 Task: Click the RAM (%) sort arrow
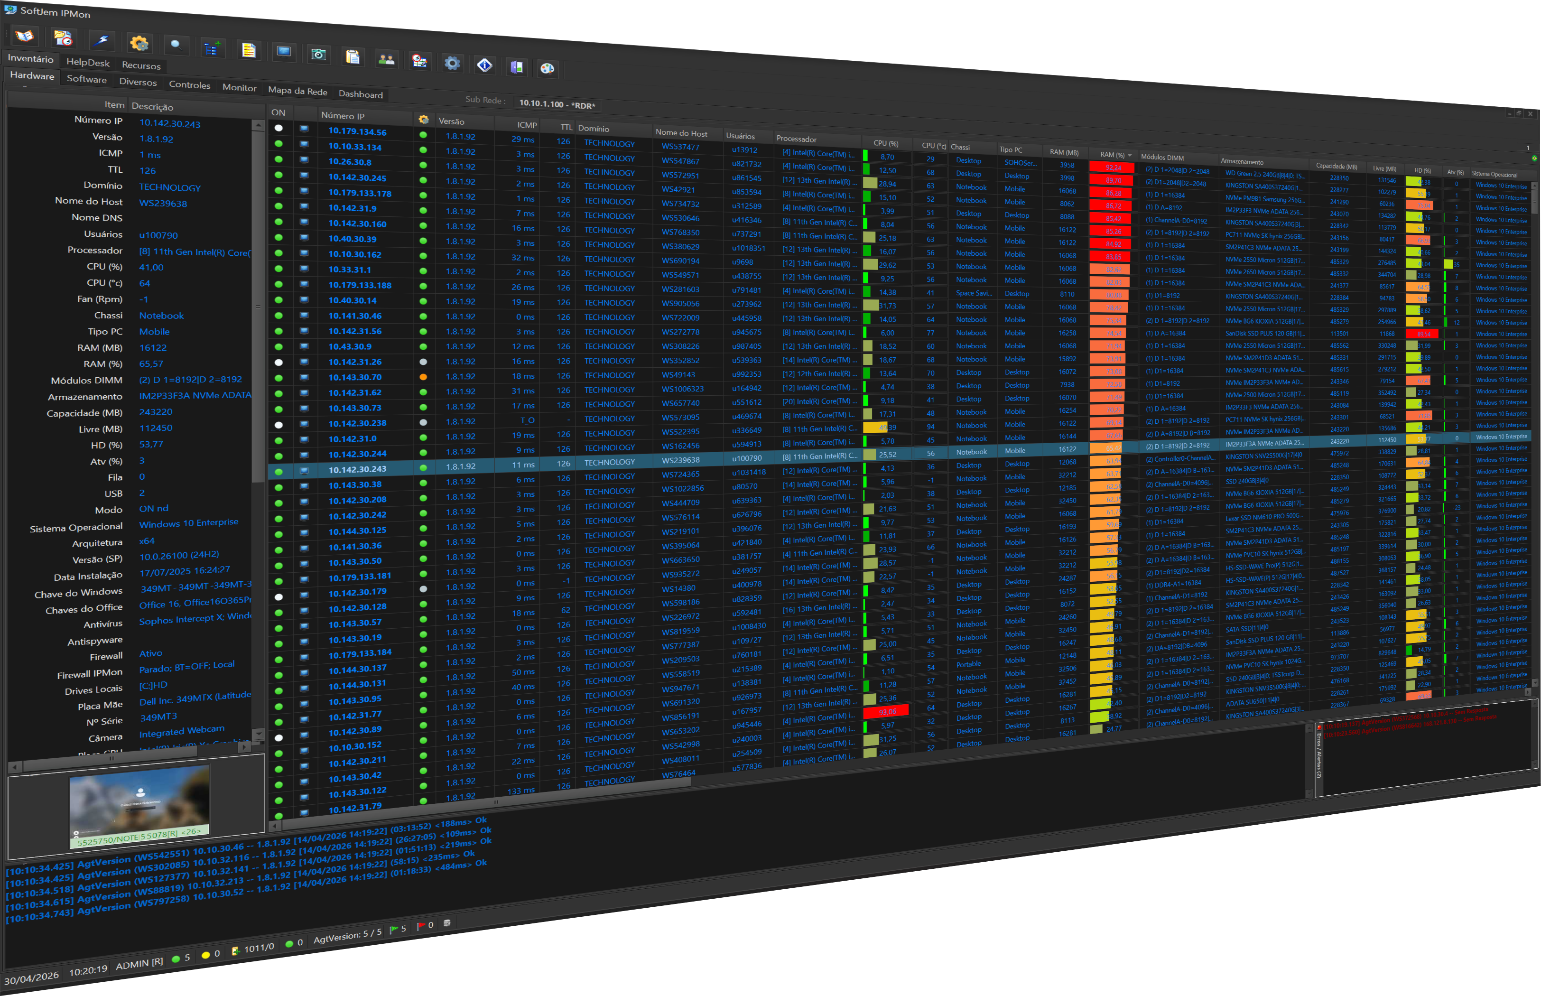coord(1130,155)
